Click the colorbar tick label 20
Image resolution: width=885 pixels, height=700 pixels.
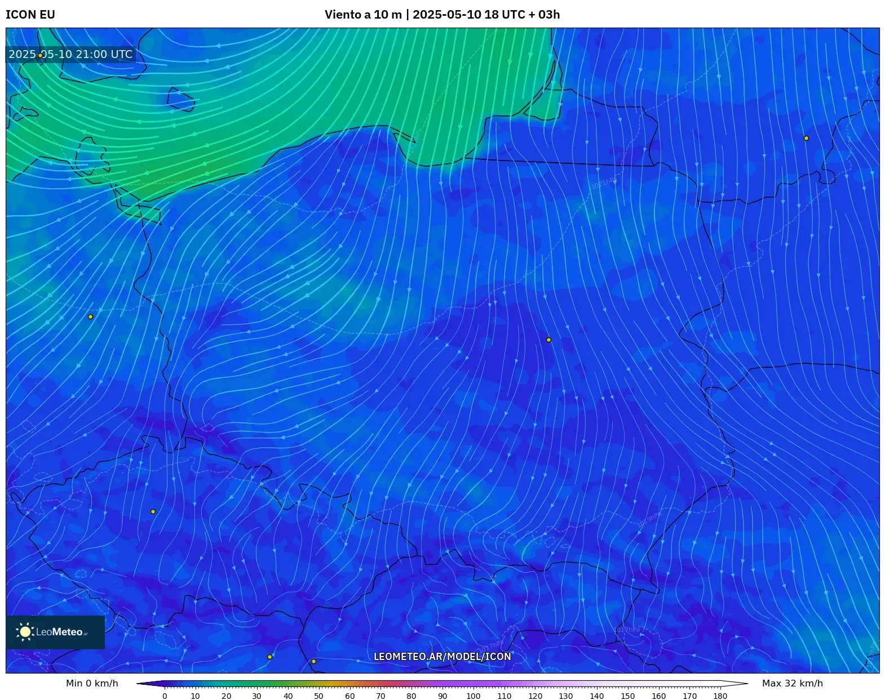[x=226, y=696]
